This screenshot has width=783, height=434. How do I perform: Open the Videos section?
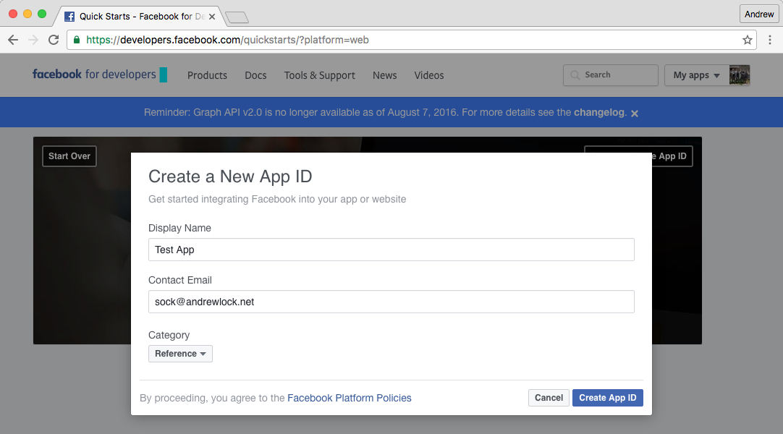429,75
